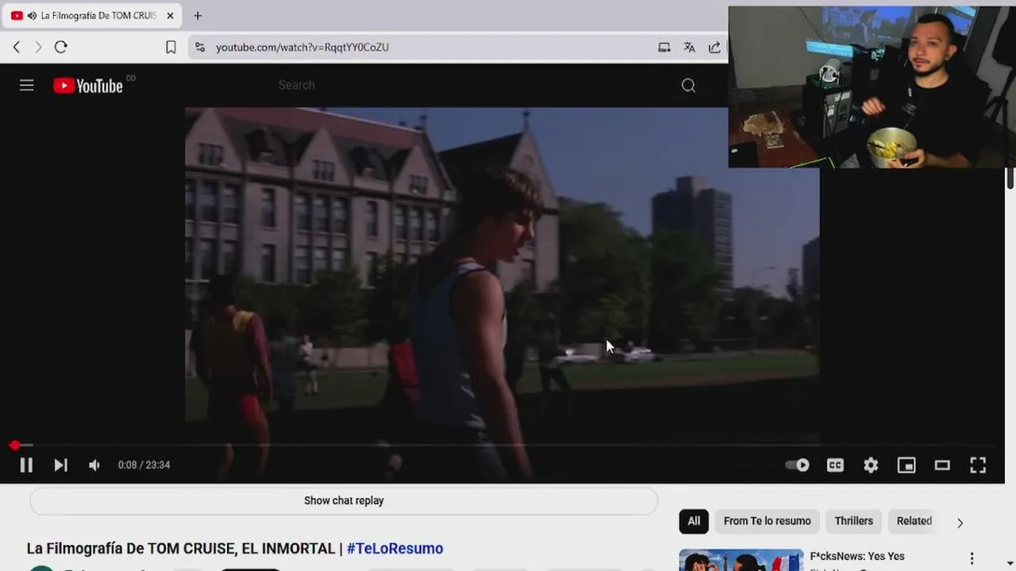The image size is (1016, 571).
Task: Close the Tom Cruise video tab
Action: (170, 16)
